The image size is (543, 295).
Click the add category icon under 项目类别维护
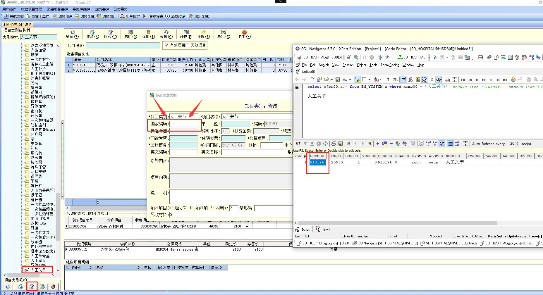coord(20,287)
